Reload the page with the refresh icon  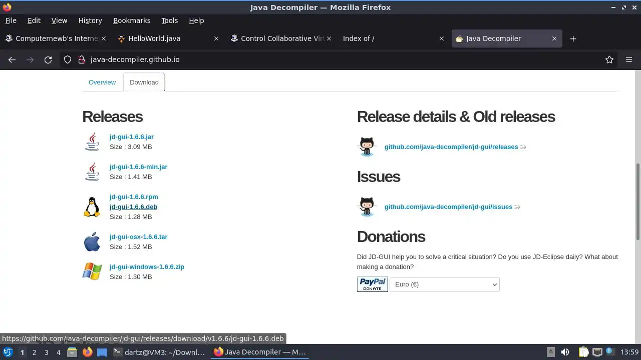48,59
